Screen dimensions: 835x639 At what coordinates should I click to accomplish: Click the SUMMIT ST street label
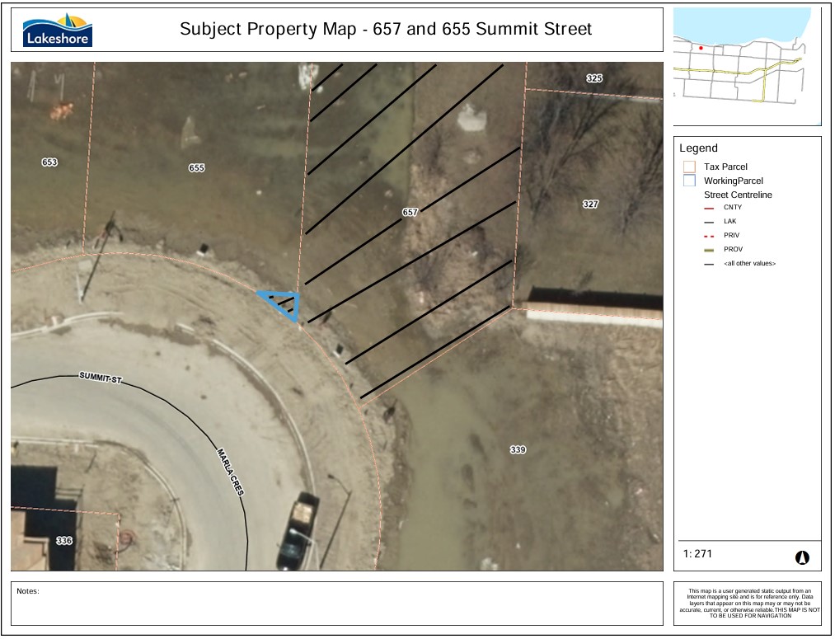tap(100, 377)
